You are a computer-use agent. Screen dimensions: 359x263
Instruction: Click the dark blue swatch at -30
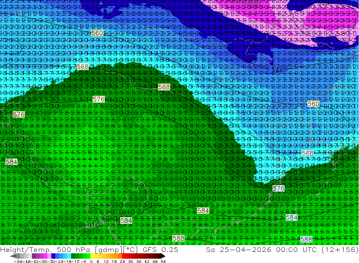(53, 256)
